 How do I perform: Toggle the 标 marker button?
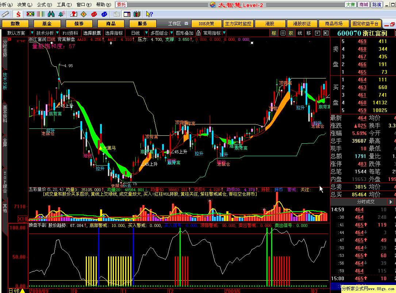point(274,33)
